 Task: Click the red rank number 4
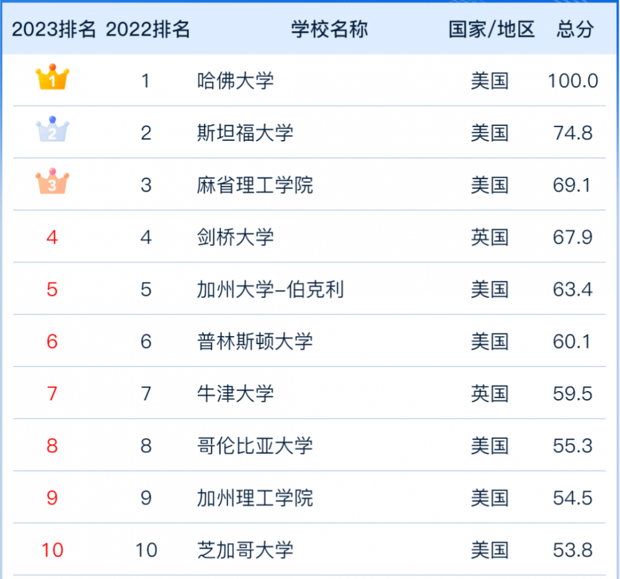pos(52,237)
